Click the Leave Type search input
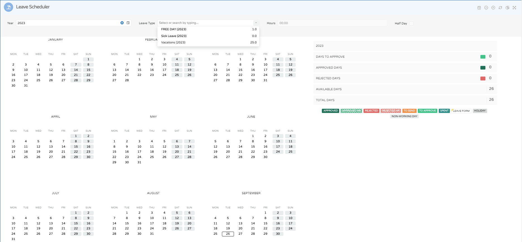522x242 pixels. click(206, 23)
